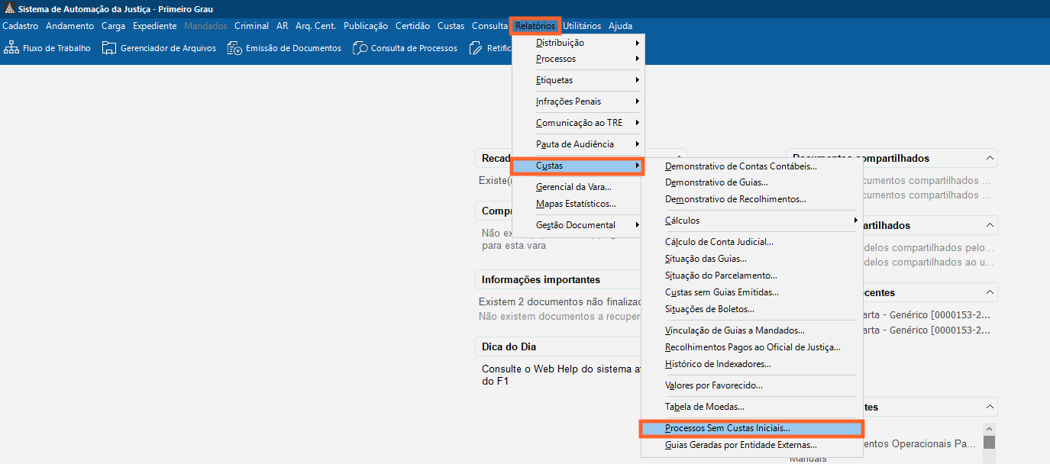Choose Guias Geradas por Entidade Externas
Viewport: 1050px width, 464px height.
[x=741, y=445]
